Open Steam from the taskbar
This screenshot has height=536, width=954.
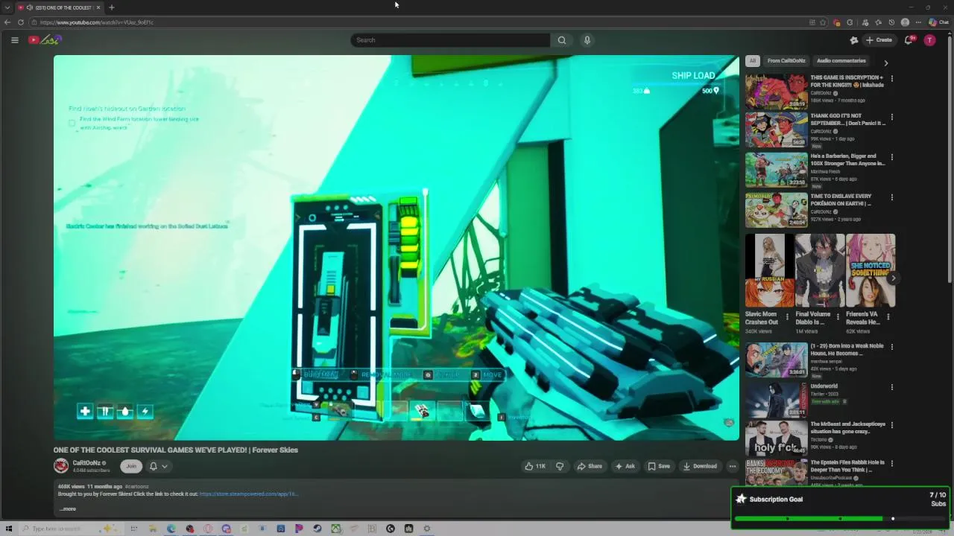(x=318, y=529)
